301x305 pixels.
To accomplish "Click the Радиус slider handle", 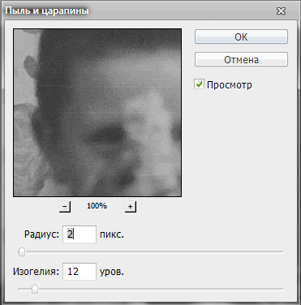I will pos(22,251).
